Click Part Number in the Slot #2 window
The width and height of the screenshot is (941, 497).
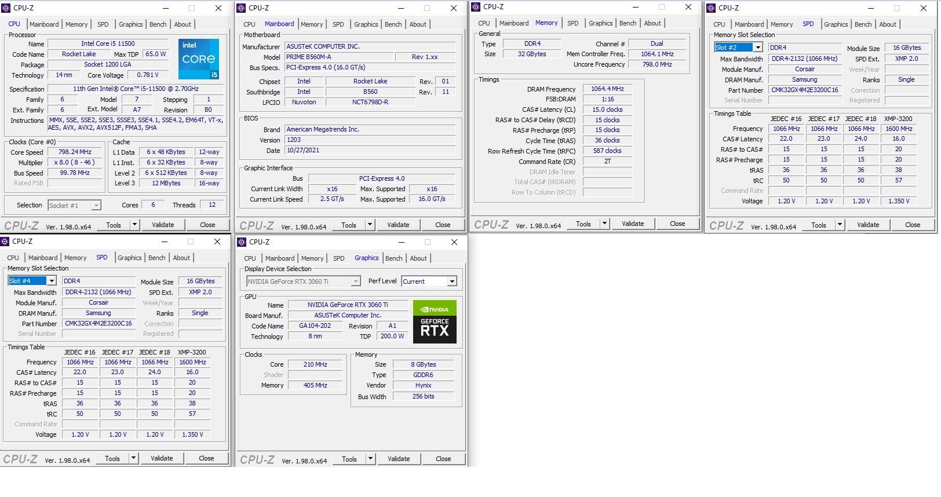(x=805, y=90)
